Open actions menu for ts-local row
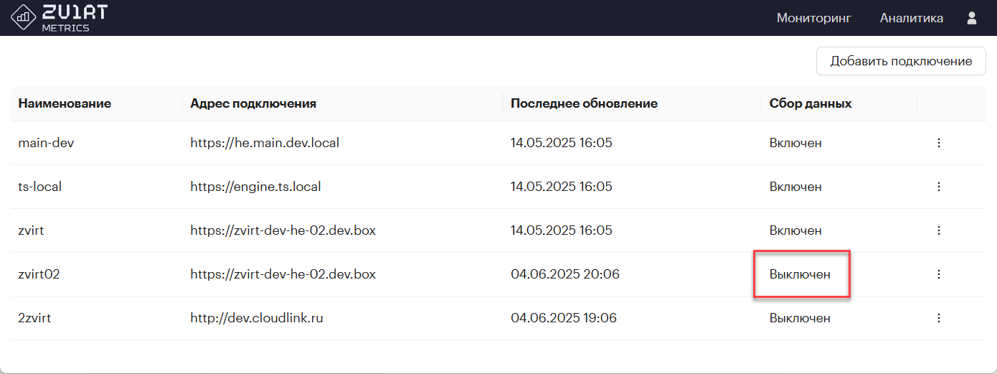The image size is (997, 374). click(938, 187)
